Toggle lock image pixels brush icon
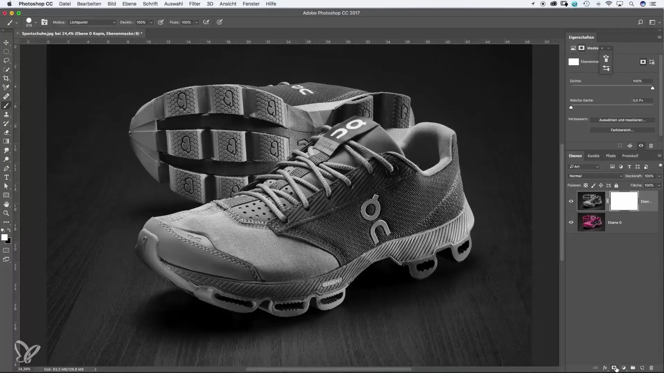 point(593,185)
